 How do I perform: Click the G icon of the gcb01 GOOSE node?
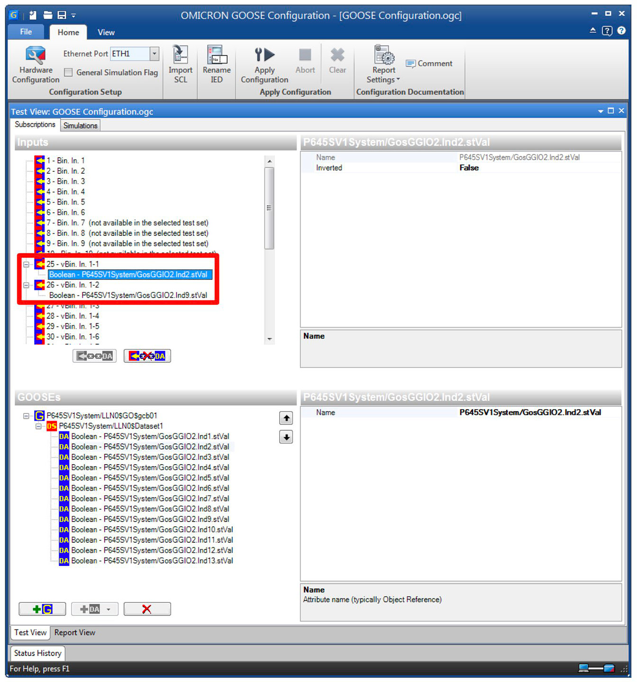pyautogui.click(x=39, y=416)
